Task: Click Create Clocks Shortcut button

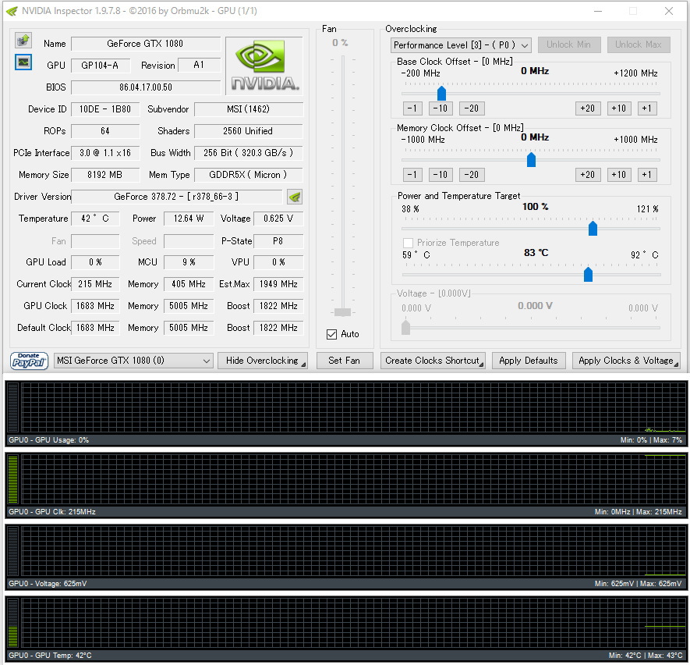Action: tap(433, 361)
